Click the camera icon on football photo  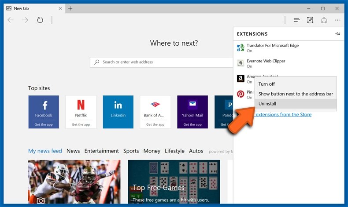tap(41, 200)
